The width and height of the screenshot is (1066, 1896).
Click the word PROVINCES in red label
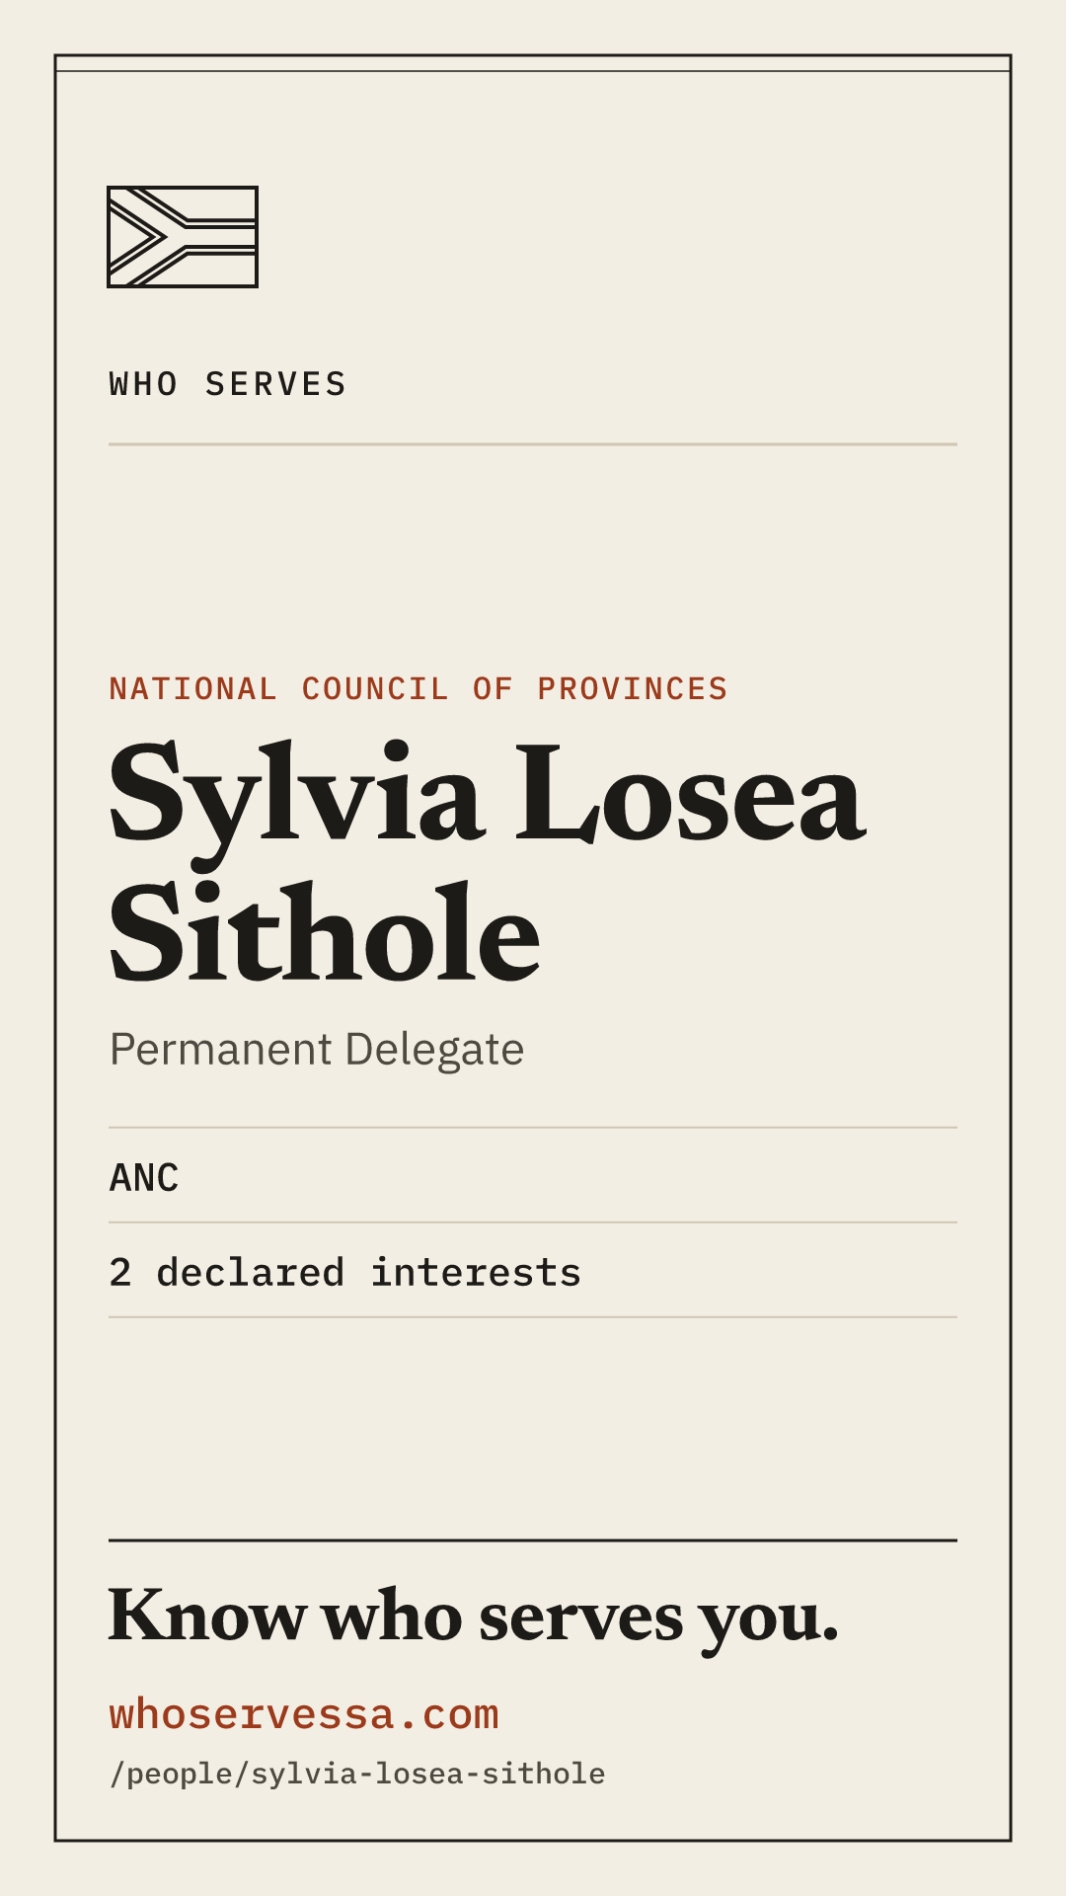[x=633, y=688]
